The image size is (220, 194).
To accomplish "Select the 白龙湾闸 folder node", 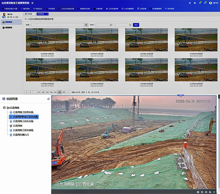I will click(13, 108).
